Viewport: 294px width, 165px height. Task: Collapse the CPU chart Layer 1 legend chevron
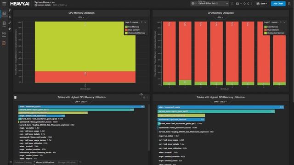[x=145, y=22]
